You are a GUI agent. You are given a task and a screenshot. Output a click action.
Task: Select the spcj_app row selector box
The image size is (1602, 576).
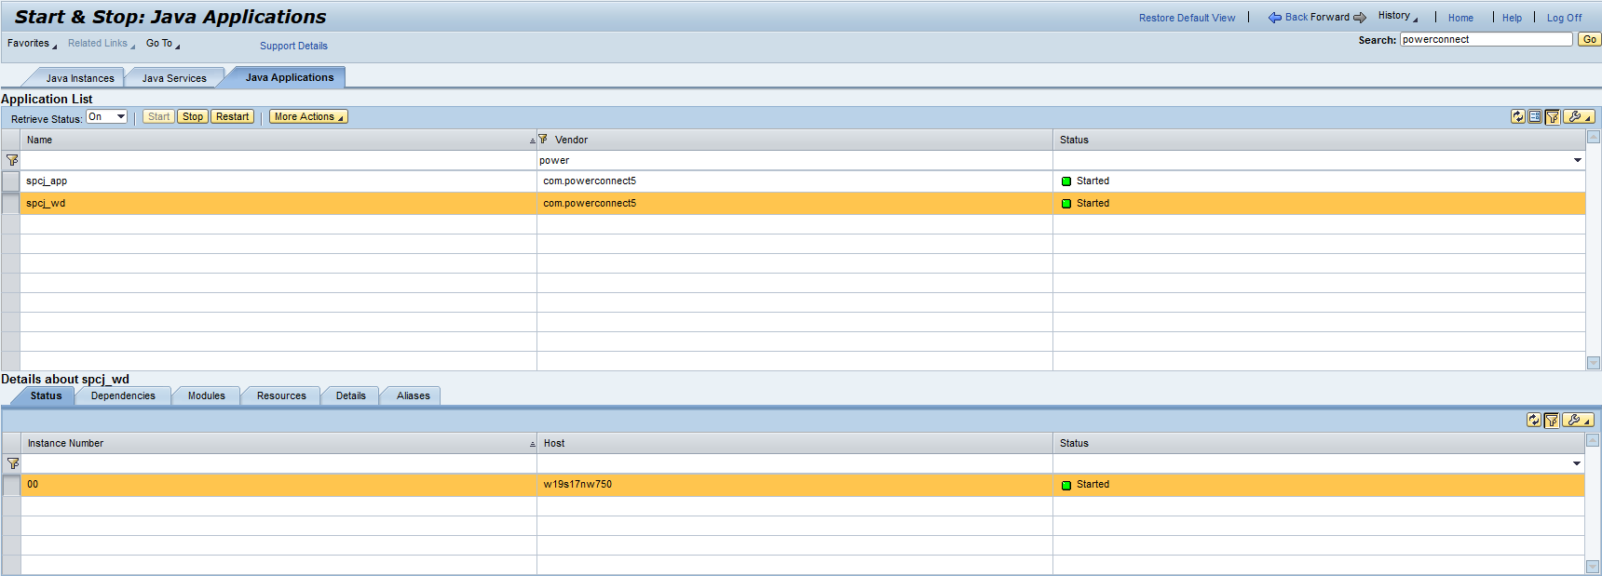[x=10, y=181]
